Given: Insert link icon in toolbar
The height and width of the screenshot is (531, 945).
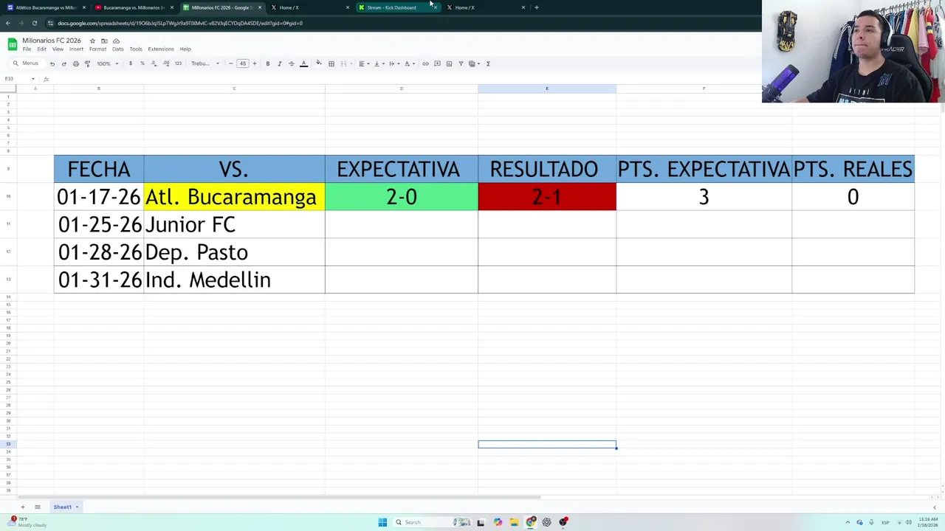Looking at the screenshot, I should tap(425, 63).
